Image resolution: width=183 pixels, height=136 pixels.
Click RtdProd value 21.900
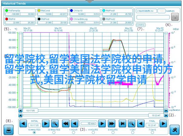[x=45, y=23]
